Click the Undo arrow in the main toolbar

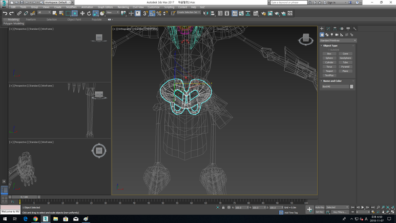[5, 13]
